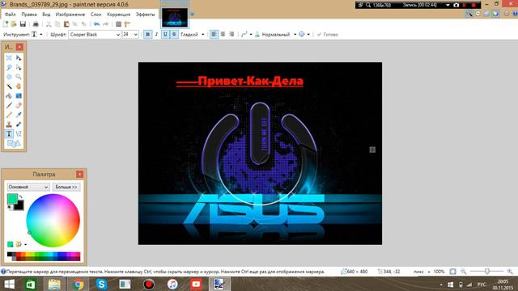Select the Recolor tool

point(19,124)
